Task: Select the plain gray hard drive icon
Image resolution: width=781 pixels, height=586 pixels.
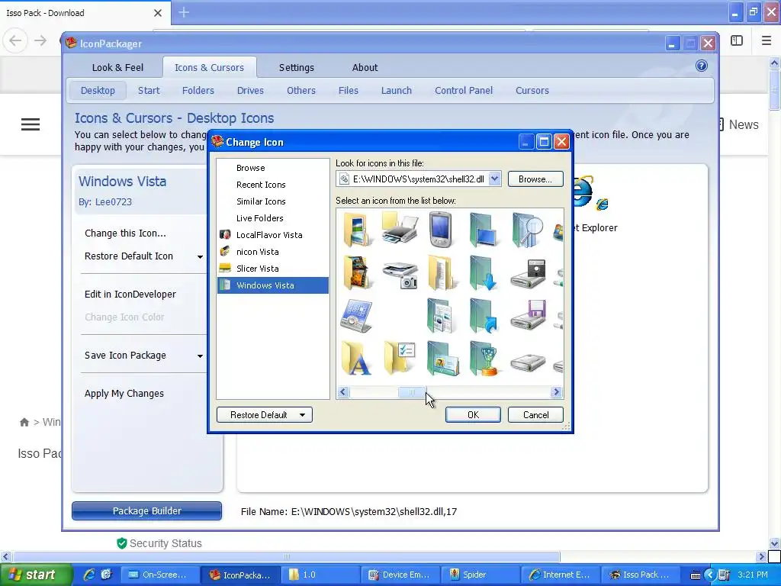Action: point(528,362)
